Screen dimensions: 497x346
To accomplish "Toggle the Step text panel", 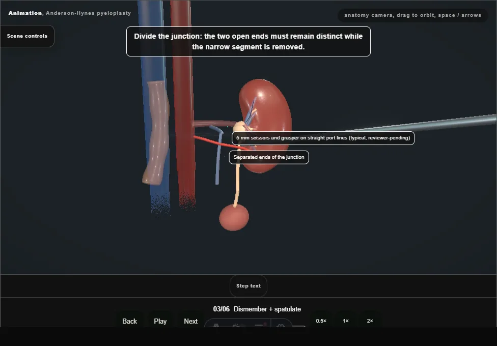I will pyautogui.click(x=248, y=286).
